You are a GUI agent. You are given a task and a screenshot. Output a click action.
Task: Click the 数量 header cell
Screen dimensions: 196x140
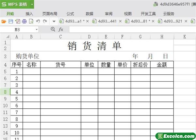(x=106, y=65)
